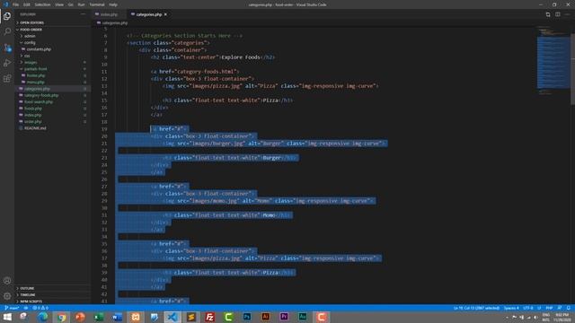
Task: Open the Source Control view
Action: click(x=7, y=48)
